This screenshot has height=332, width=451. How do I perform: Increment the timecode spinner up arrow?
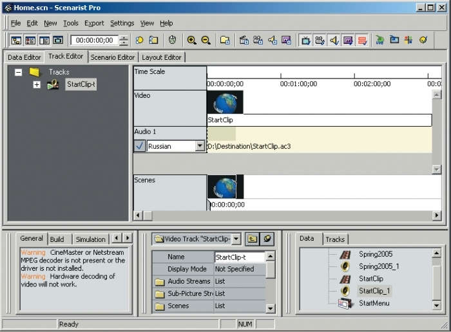tap(124, 37)
